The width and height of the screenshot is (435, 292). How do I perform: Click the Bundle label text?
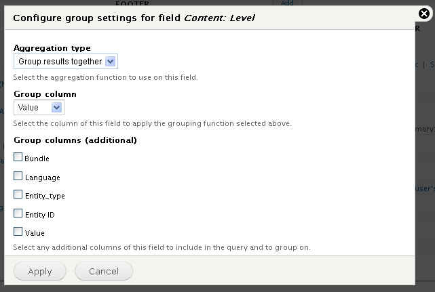pos(37,159)
